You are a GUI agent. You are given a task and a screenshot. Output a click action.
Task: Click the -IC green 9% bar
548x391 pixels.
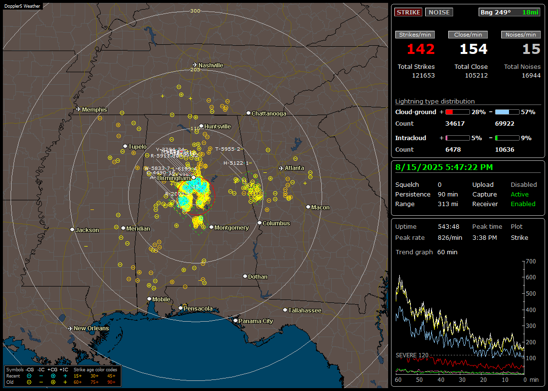pos(507,138)
